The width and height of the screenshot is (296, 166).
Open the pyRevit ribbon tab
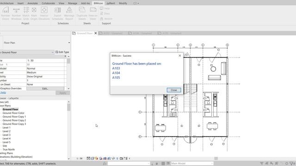tap(111, 3)
